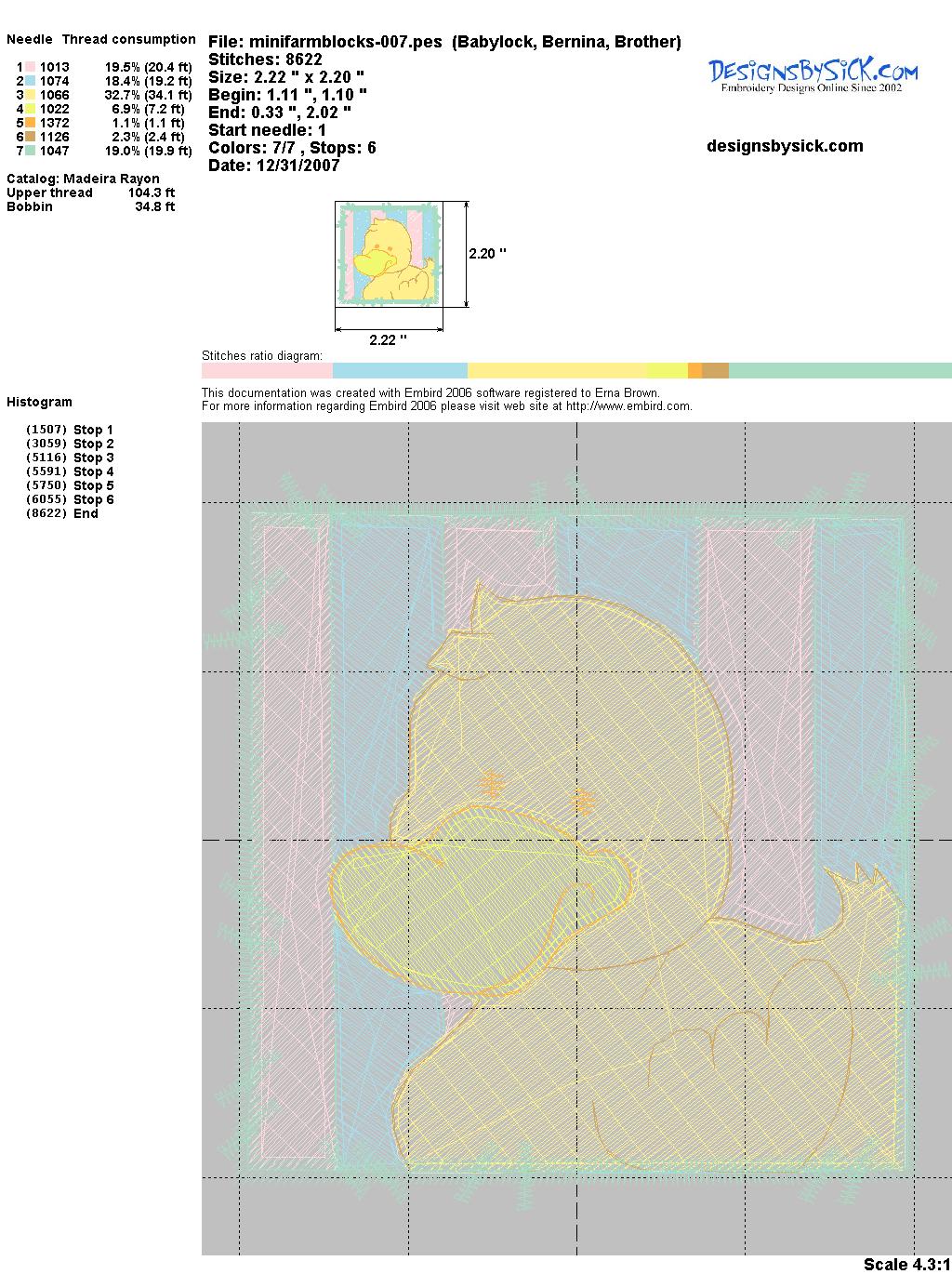Click the tan 1126 needle swatch

[x=31, y=137]
